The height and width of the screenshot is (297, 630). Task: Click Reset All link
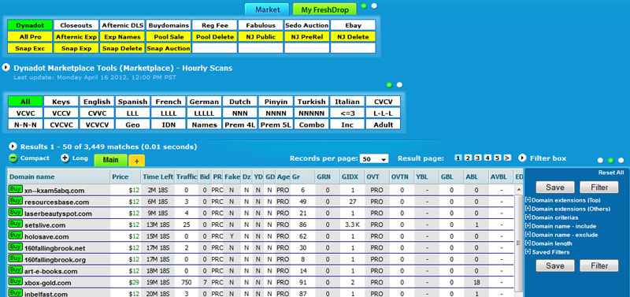[x=611, y=173]
